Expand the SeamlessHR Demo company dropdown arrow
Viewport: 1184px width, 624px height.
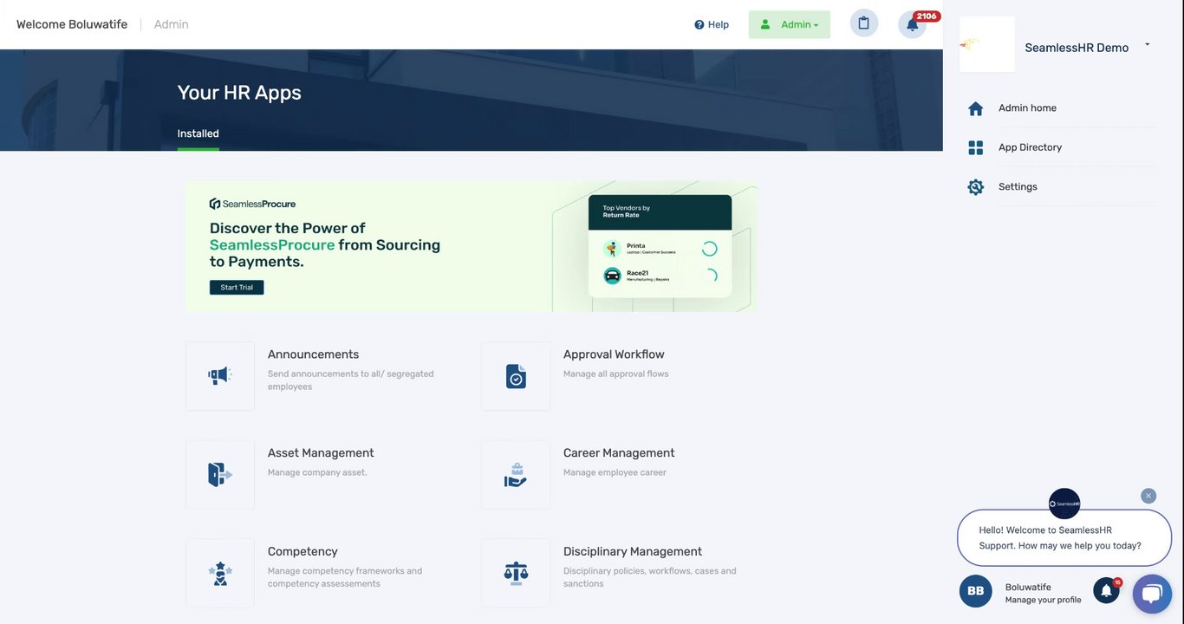pyautogui.click(x=1148, y=44)
